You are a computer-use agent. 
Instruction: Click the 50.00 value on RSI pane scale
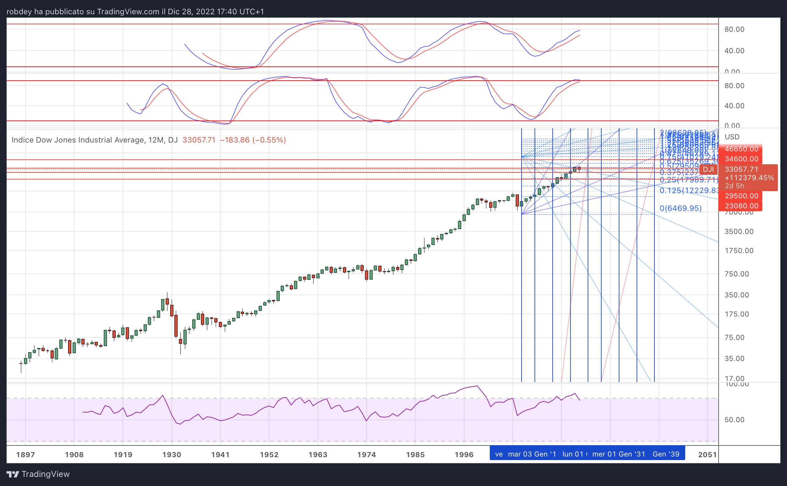(x=735, y=420)
